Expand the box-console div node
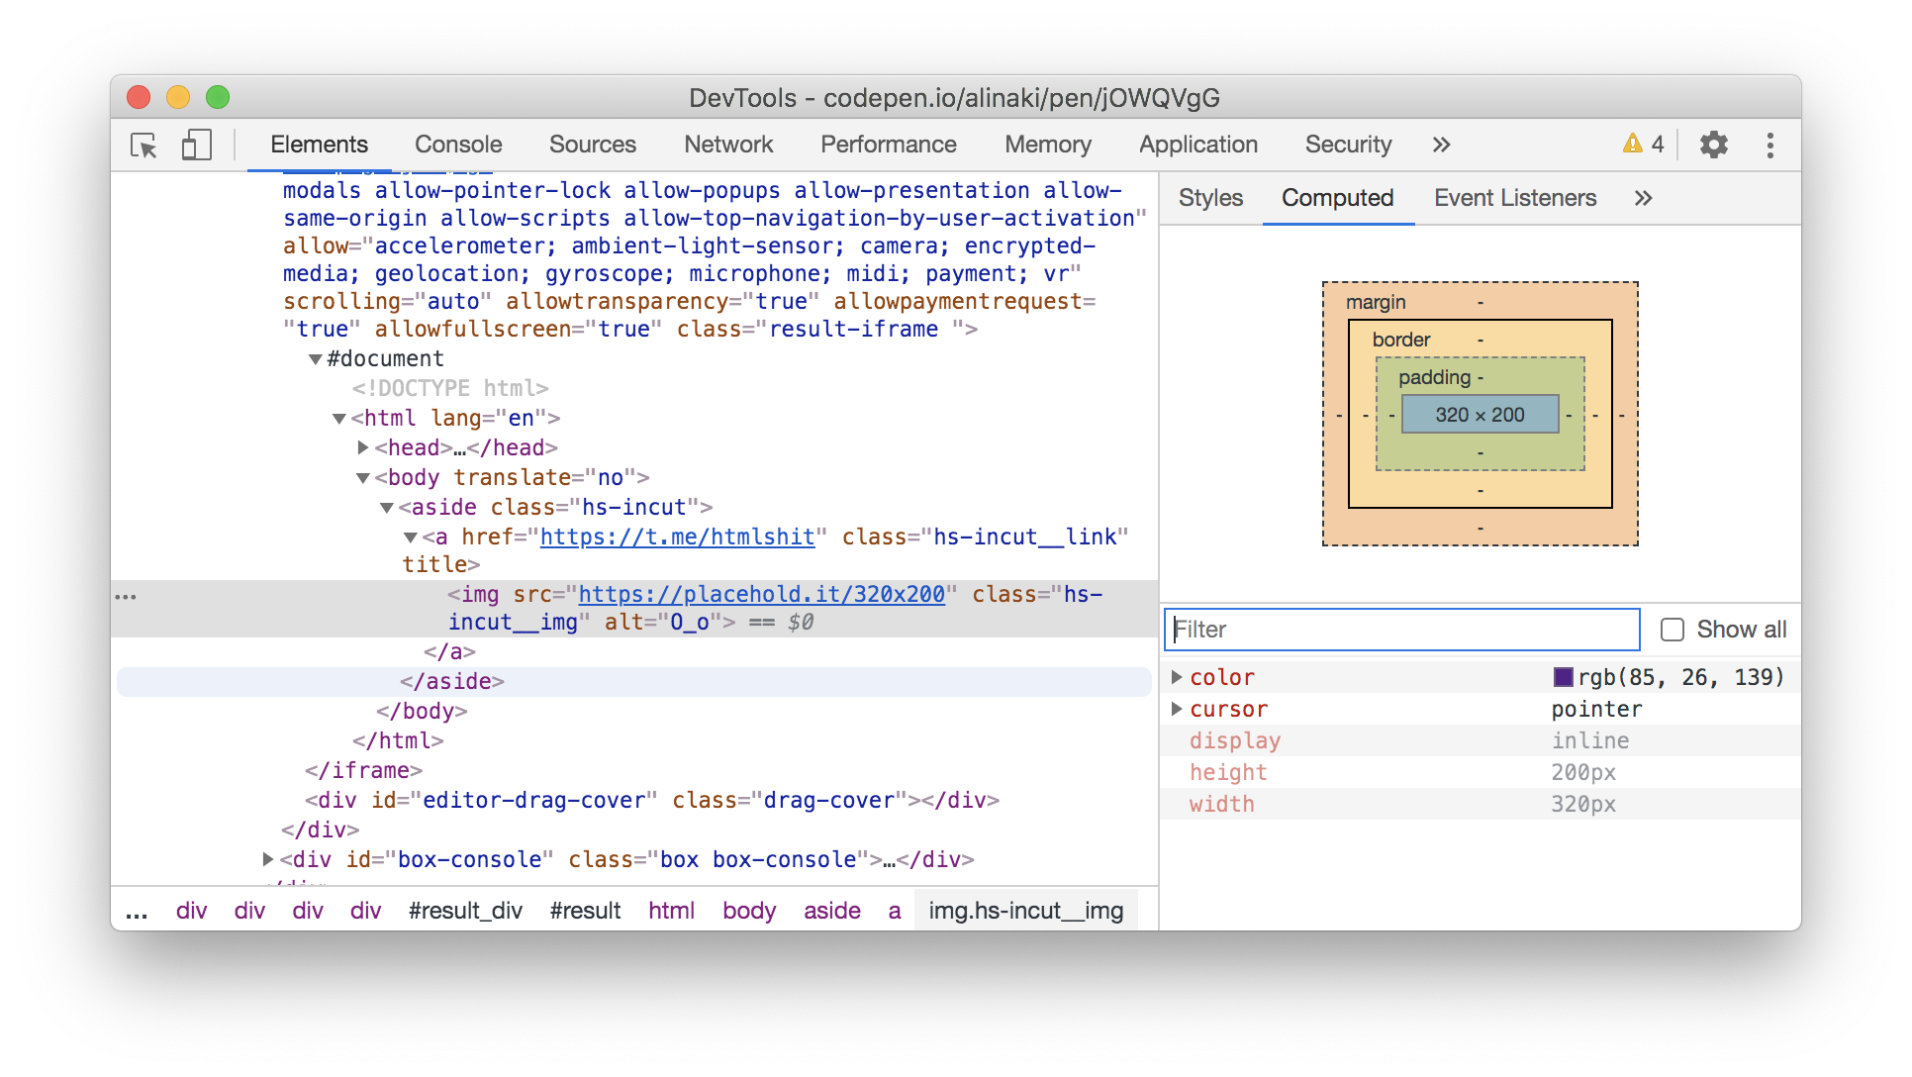 coord(267,859)
